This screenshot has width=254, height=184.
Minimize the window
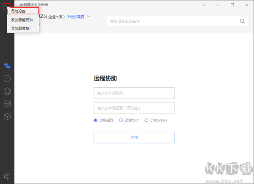(218, 5)
